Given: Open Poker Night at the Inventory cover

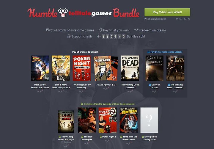Looking at the screenshot, I should [x=82, y=68].
